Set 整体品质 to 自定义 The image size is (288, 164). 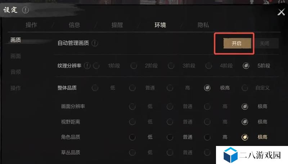click(245, 88)
